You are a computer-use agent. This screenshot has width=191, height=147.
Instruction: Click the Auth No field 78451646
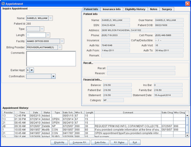click(x=116, y=45)
